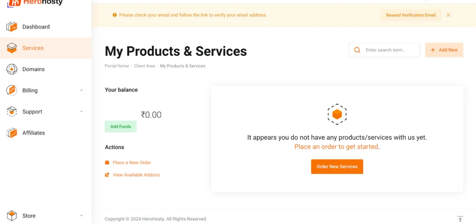This screenshot has height=224, width=476.
Task: Focus the search term input field
Action: pyautogui.click(x=390, y=50)
